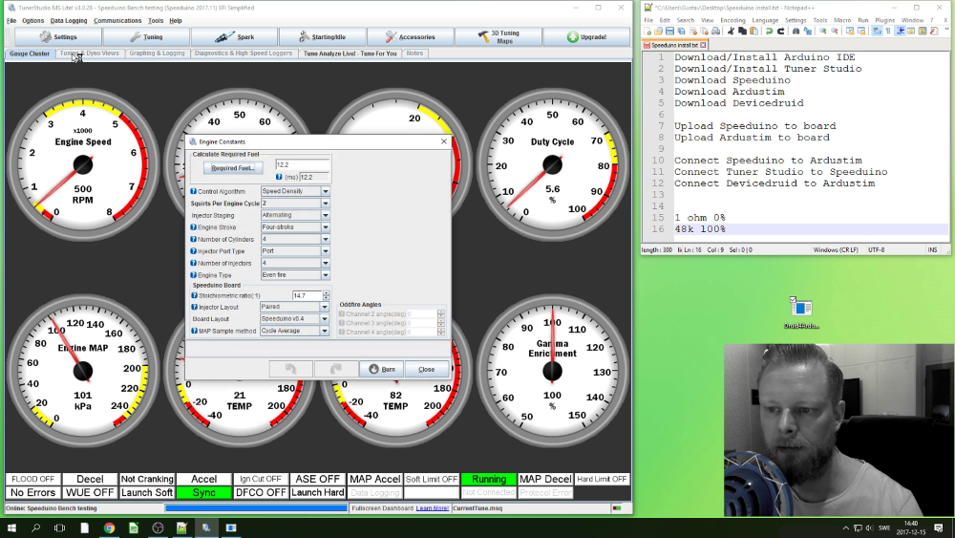Open the Encoding menu in Notepad++
955x538 pixels.
coord(732,19)
